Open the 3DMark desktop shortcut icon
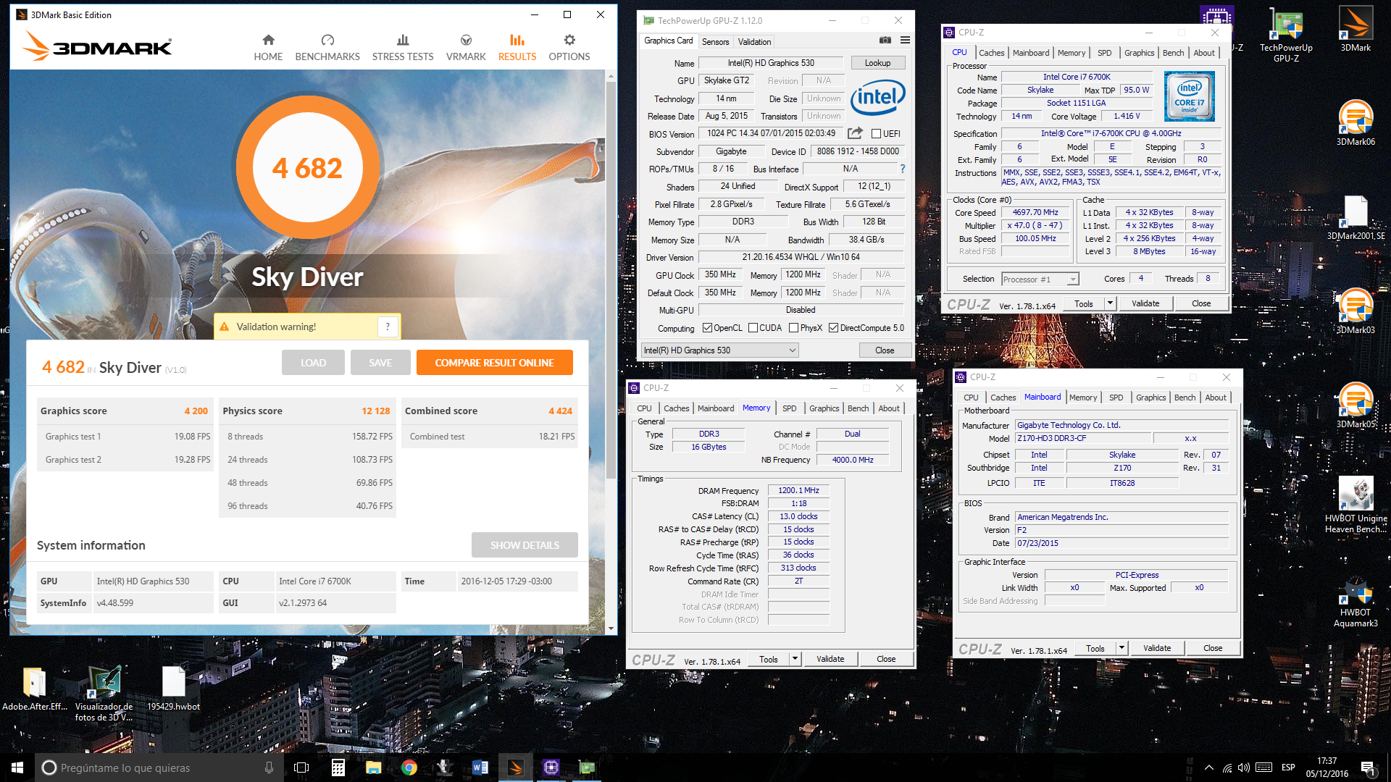The height and width of the screenshot is (782, 1391). point(1356,30)
